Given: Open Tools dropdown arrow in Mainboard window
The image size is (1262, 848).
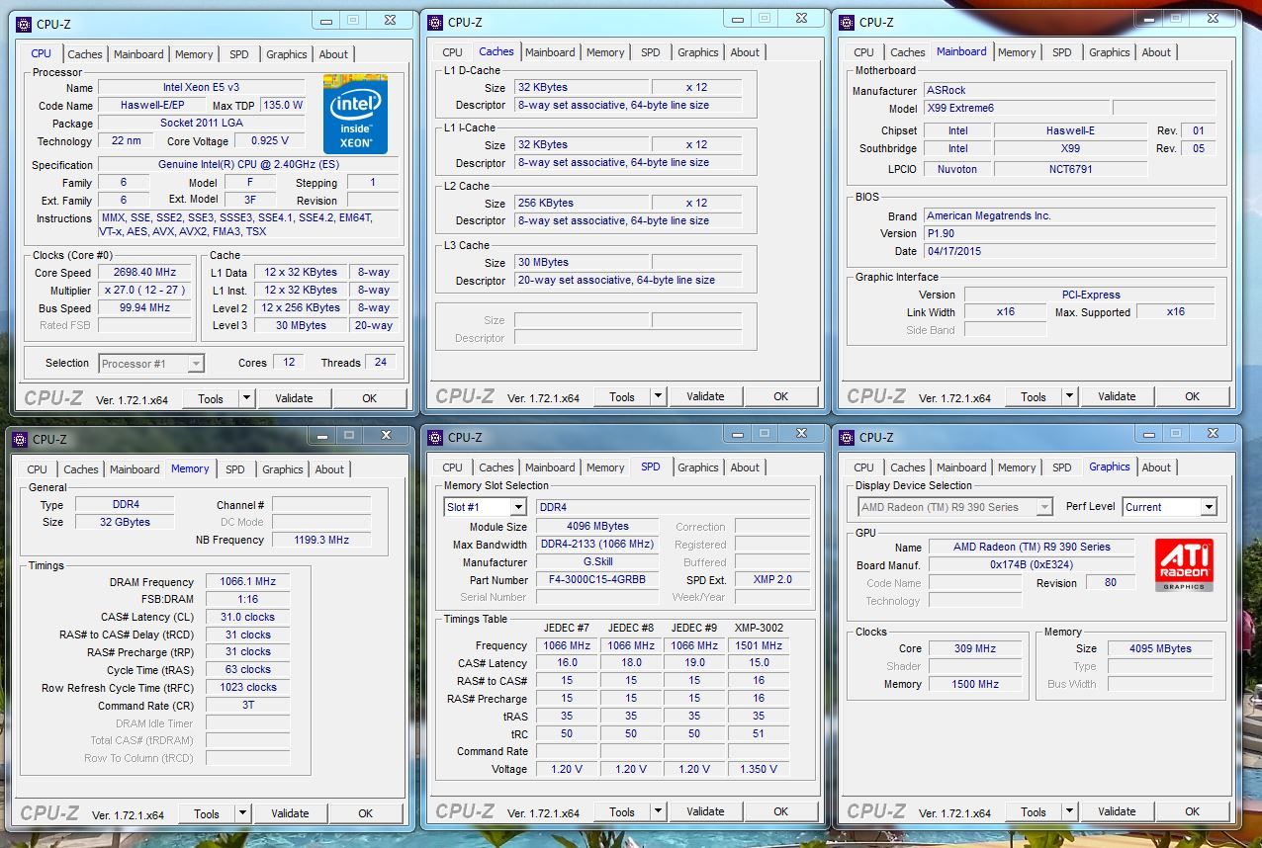Looking at the screenshot, I should (x=1069, y=396).
